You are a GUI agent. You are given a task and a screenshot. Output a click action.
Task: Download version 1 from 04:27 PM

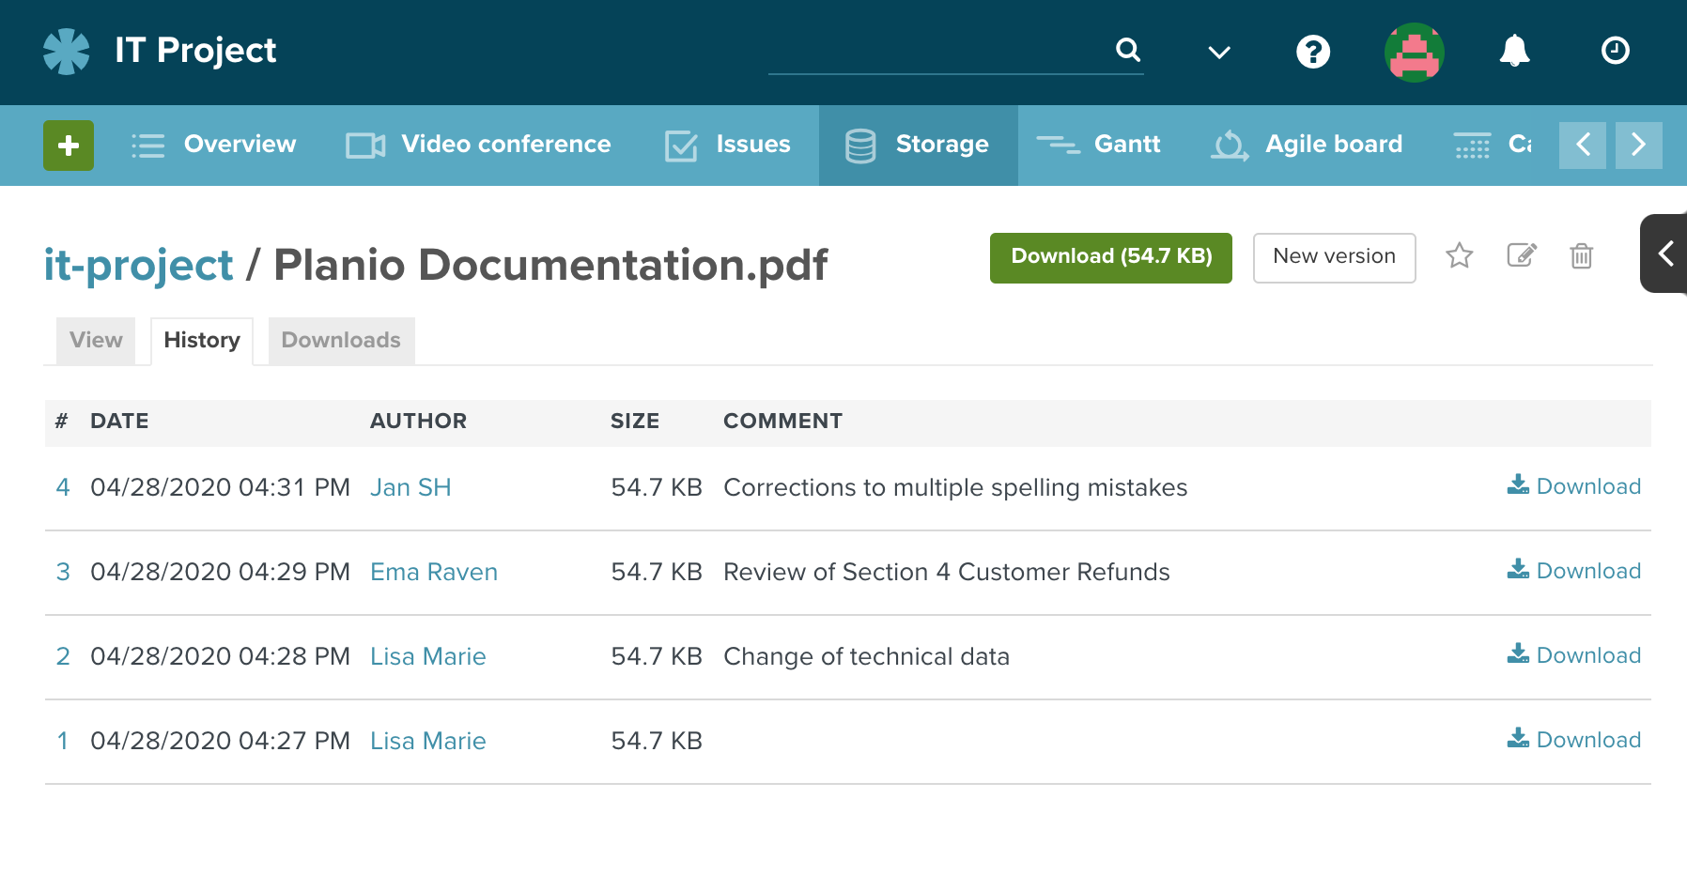click(1574, 740)
